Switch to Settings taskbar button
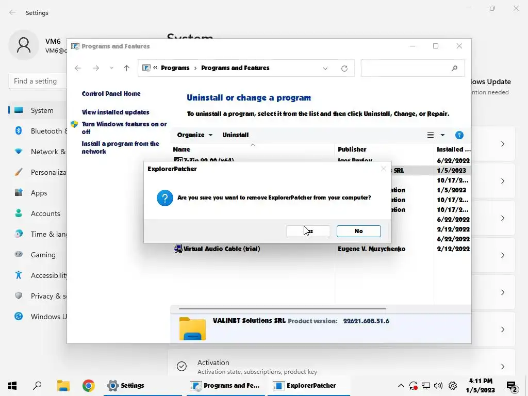 pyautogui.click(x=143, y=386)
